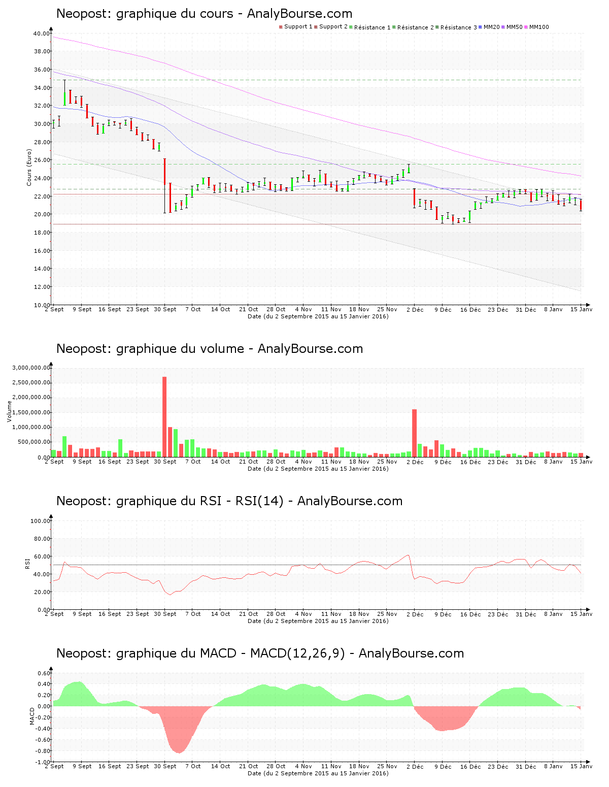This screenshot has width=609, height=787.
Task: Click the 'graphique du volume' chart title
Action: (x=210, y=349)
